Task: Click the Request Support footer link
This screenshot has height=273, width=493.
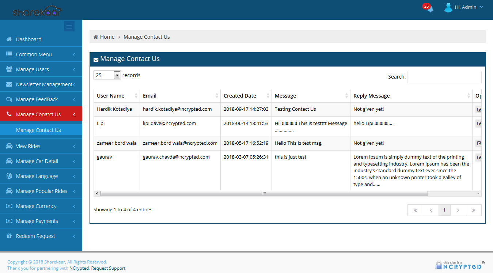Action: 108,268
